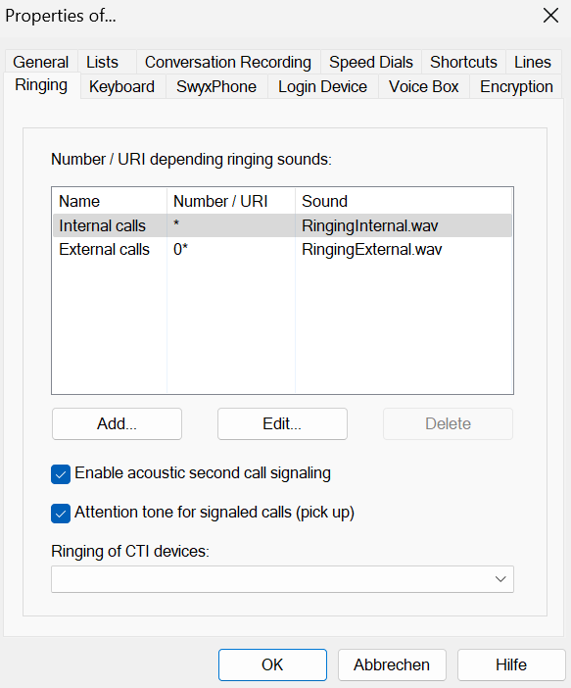
Task: Switch to the Lines tab
Action: coord(533,62)
